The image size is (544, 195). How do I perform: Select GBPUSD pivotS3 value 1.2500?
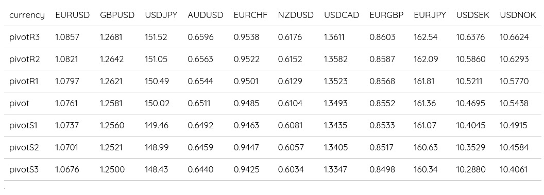112,170
